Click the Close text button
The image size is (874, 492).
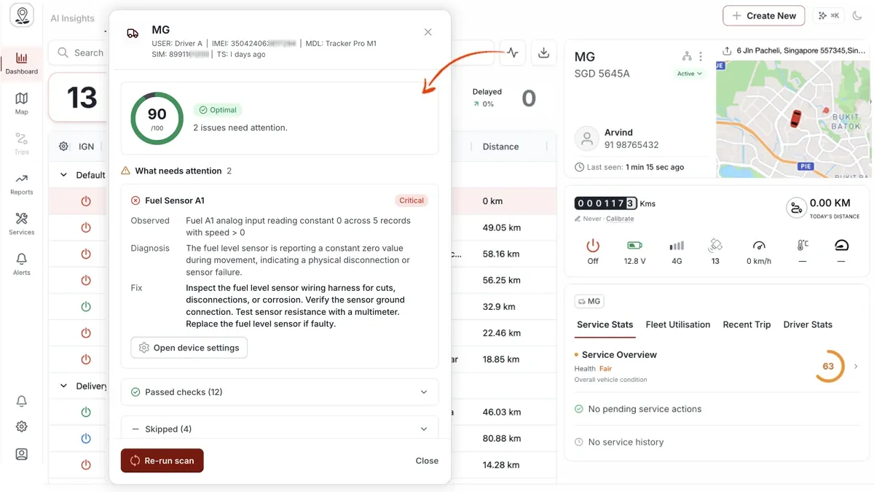(427, 461)
